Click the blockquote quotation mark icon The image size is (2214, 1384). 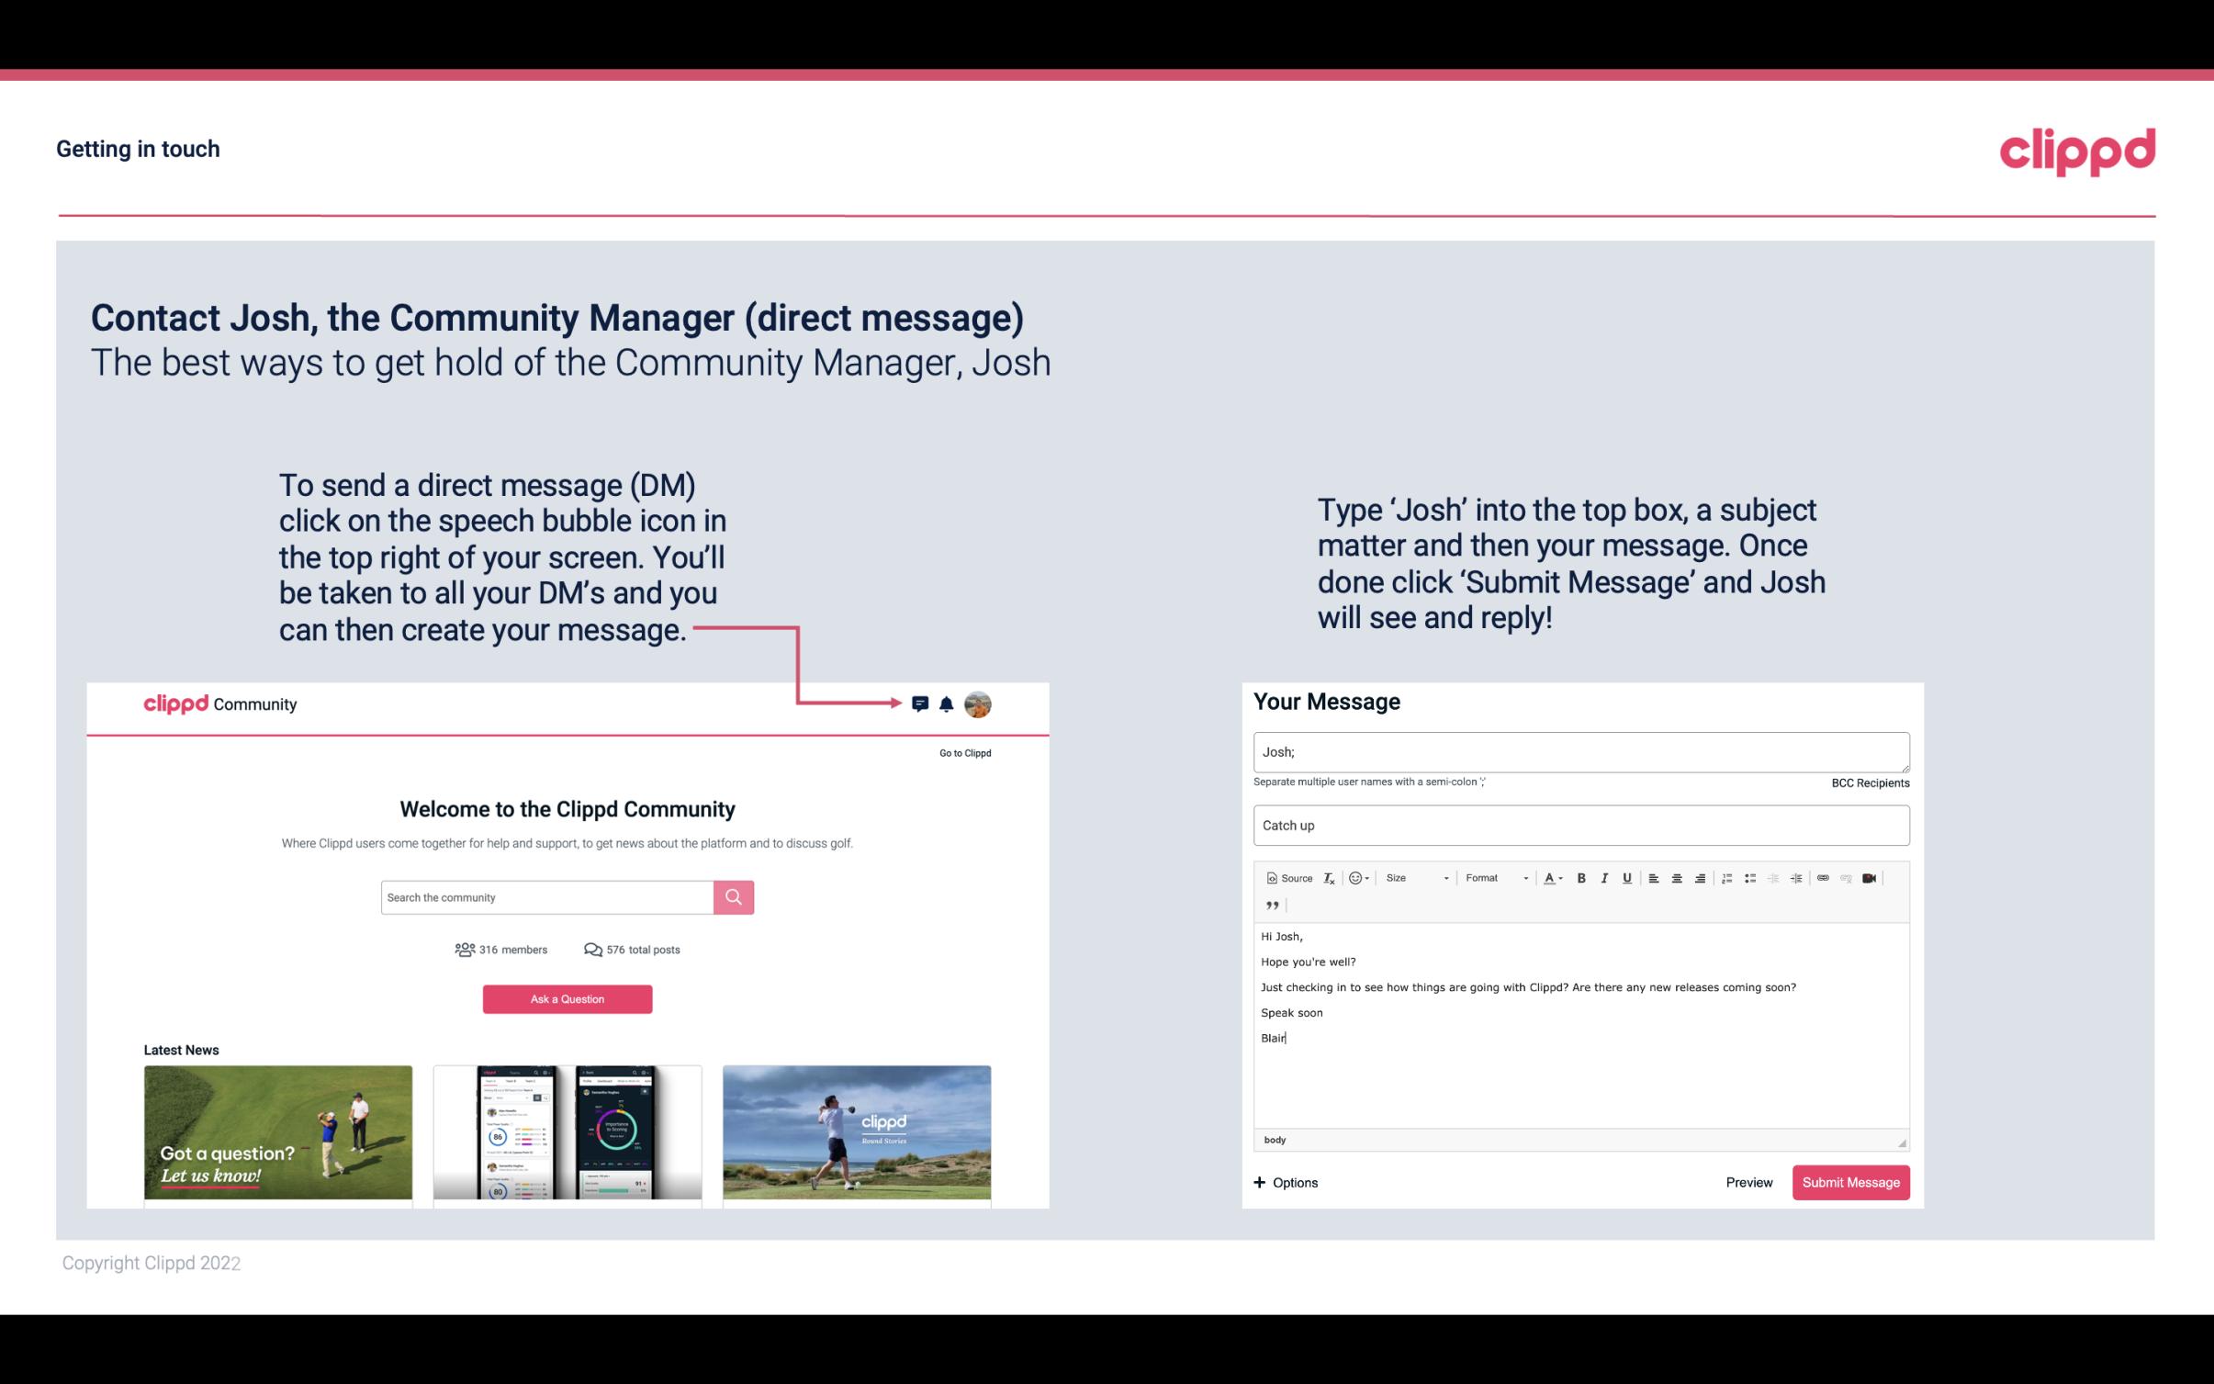point(1270,906)
